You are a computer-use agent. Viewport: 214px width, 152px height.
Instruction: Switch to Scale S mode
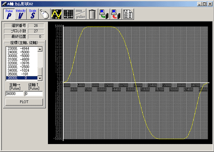tap(32, 14)
